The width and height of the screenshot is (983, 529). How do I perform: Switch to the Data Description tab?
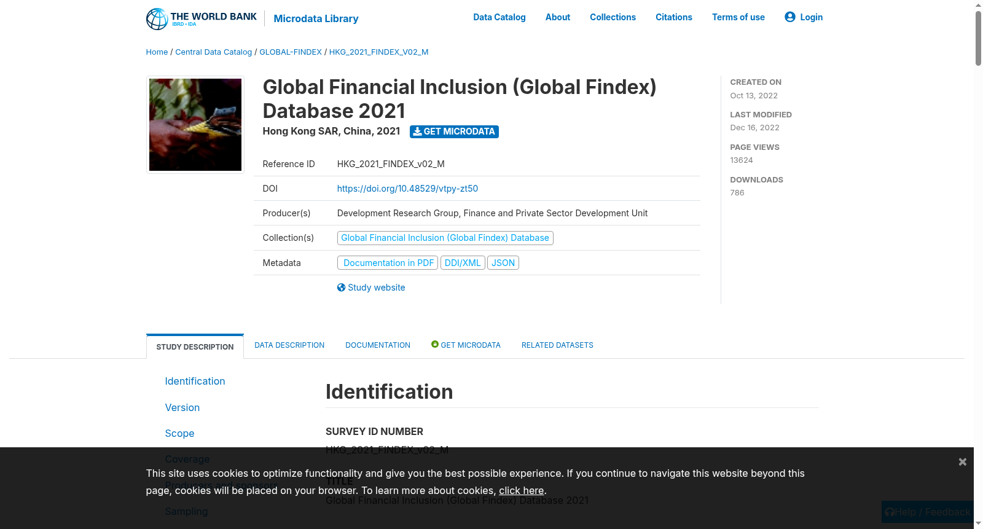tap(289, 345)
